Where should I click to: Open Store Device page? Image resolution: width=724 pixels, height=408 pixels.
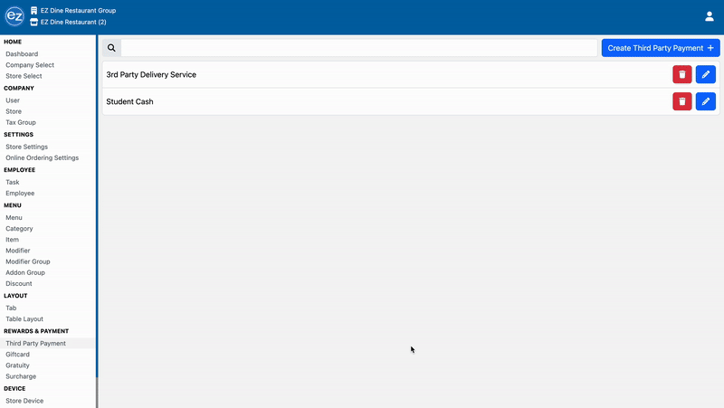click(x=24, y=401)
